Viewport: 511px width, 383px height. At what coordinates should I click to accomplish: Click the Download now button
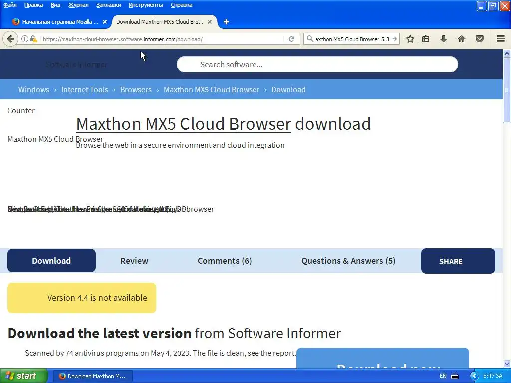coord(383,358)
